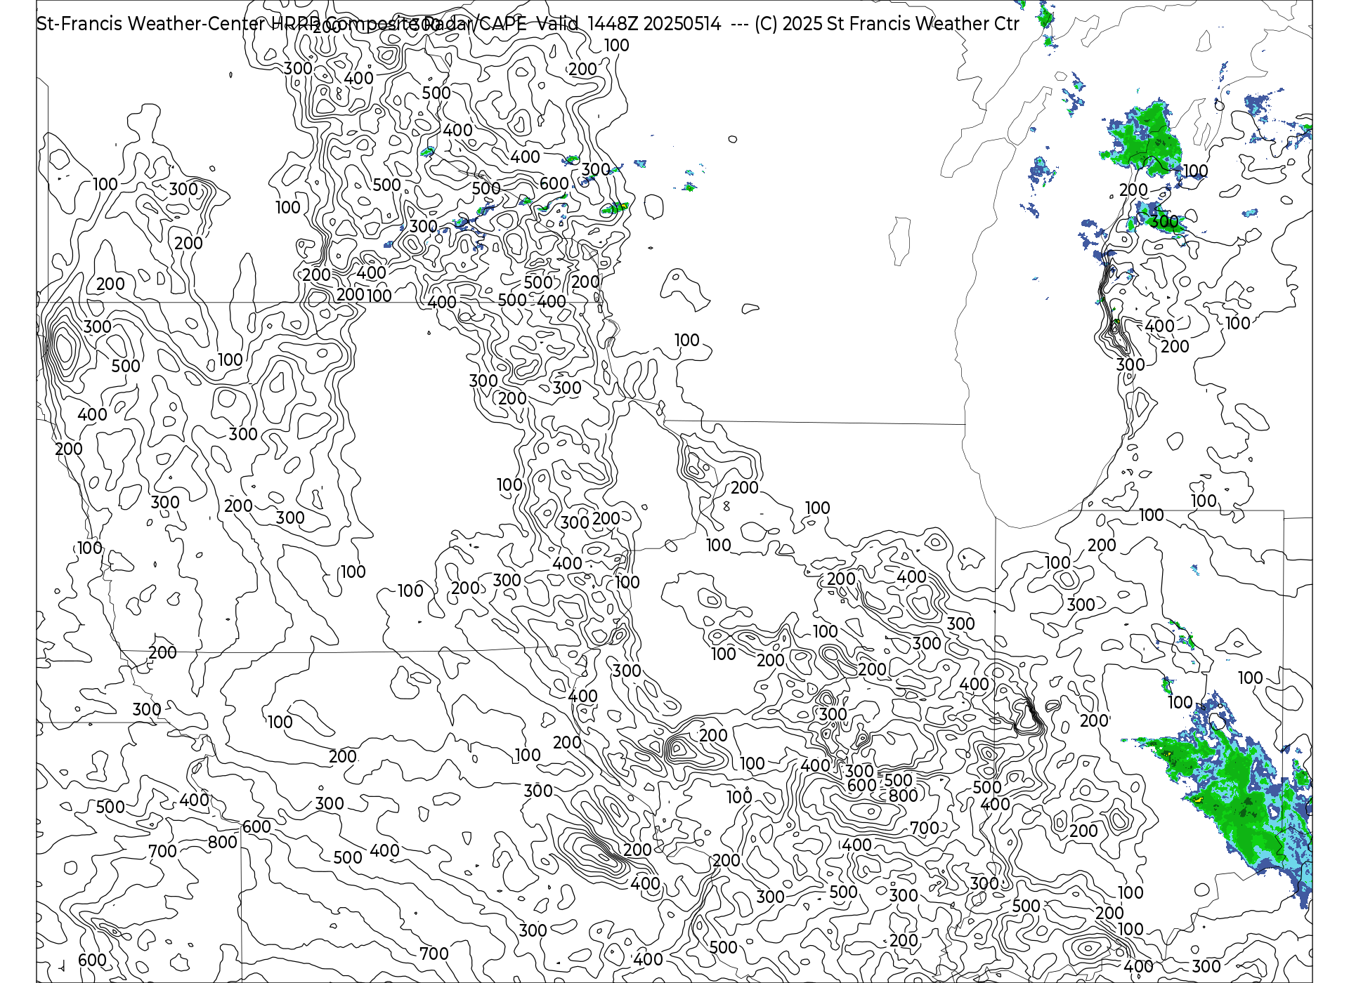1349x983 pixels.
Task: Select the "1448Z" valid time text
Action: pyautogui.click(x=612, y=24)
